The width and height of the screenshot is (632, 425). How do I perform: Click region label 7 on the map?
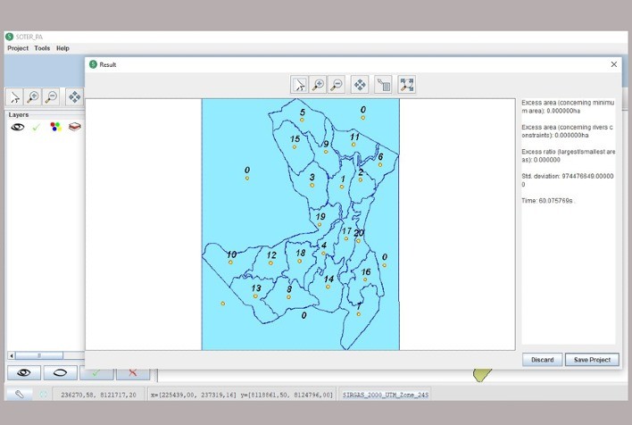(359, 306)
